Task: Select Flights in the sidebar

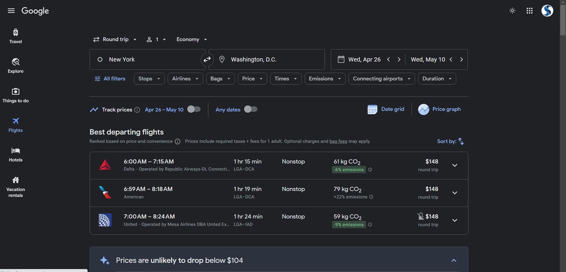Action: tap(16, 125)
